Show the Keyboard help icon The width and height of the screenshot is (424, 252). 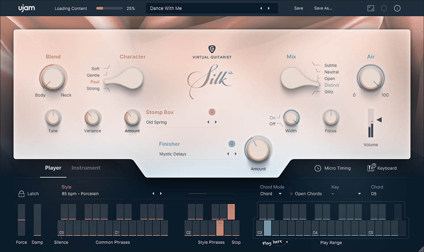(x=371, y=168)
